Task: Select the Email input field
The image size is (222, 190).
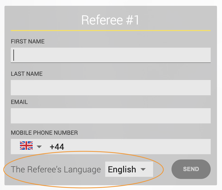Action: tap(111, 116)
